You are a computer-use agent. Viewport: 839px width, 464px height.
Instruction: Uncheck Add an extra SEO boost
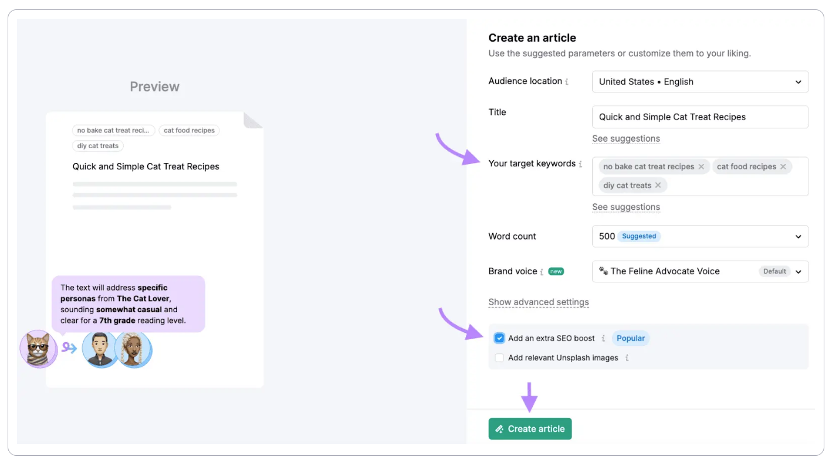[499, 338]
